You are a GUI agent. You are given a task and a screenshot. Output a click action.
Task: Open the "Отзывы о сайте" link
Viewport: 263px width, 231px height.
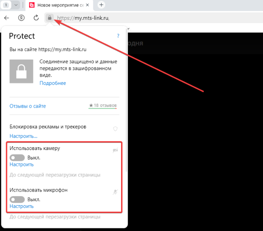[x=28, y=106]
